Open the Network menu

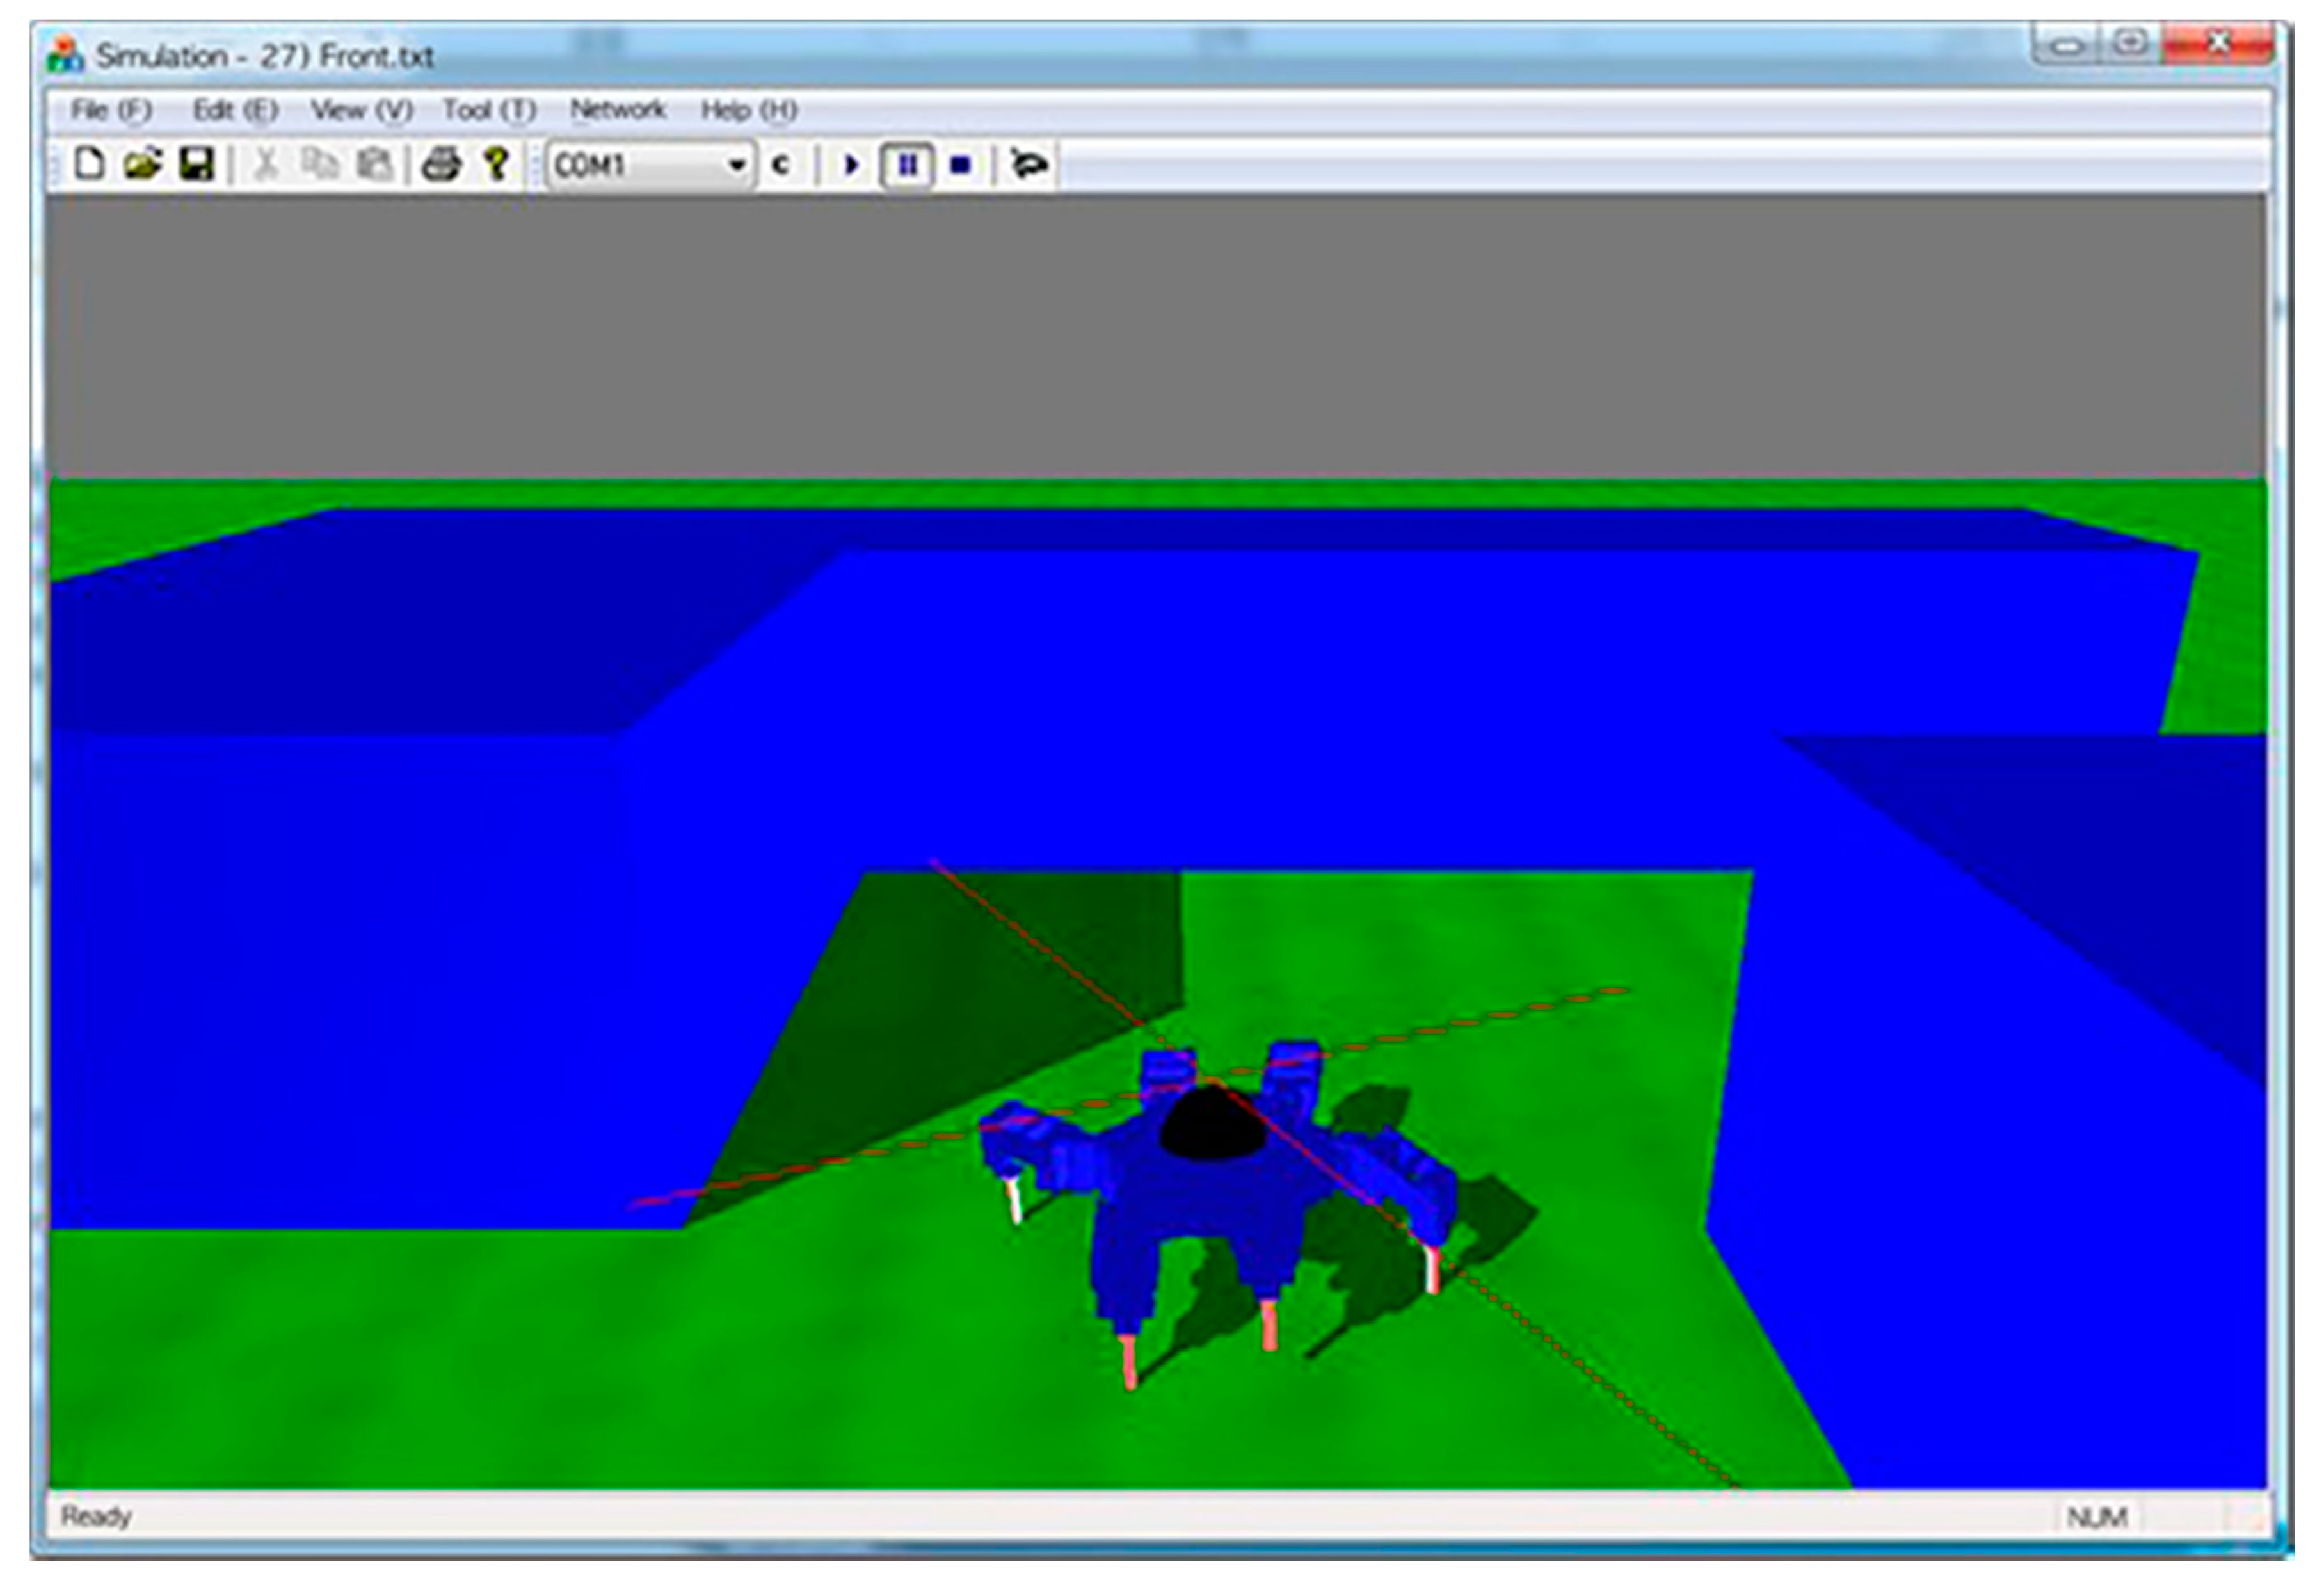coord(617,109)
